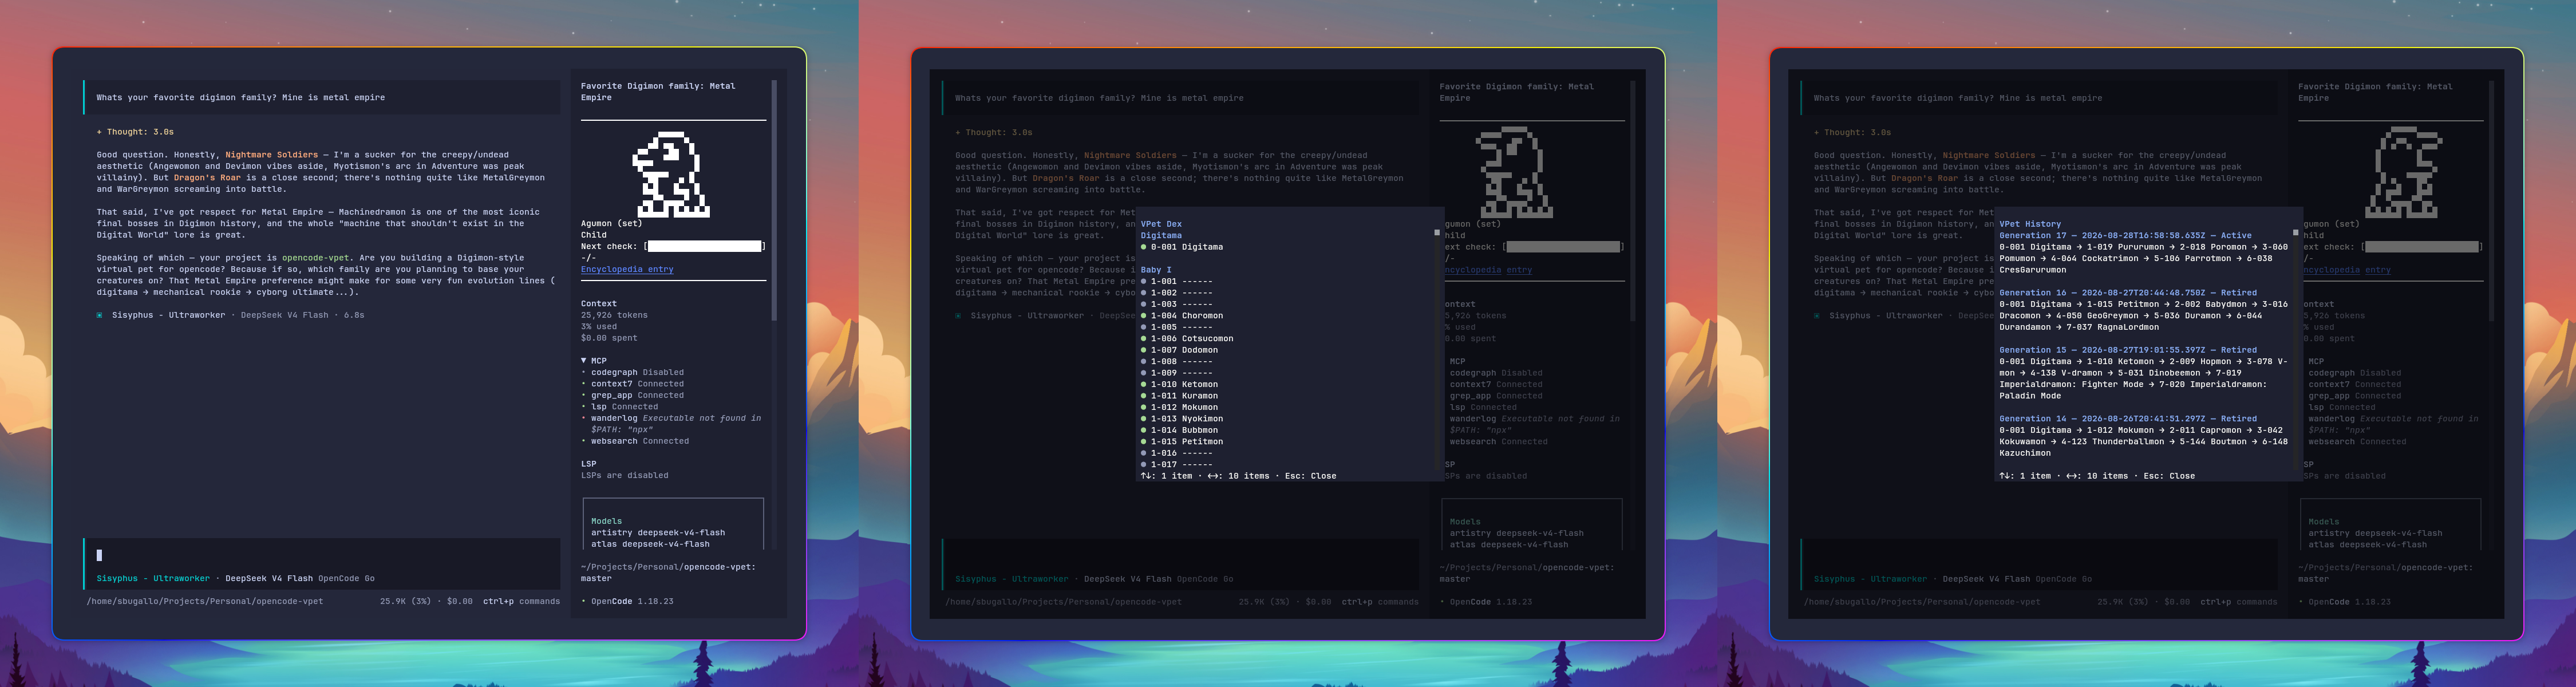Viewport: 2576px width, 687px height.
Task: Click grey dot beside 1-001 in Dex
Action: pos(1144,281)
